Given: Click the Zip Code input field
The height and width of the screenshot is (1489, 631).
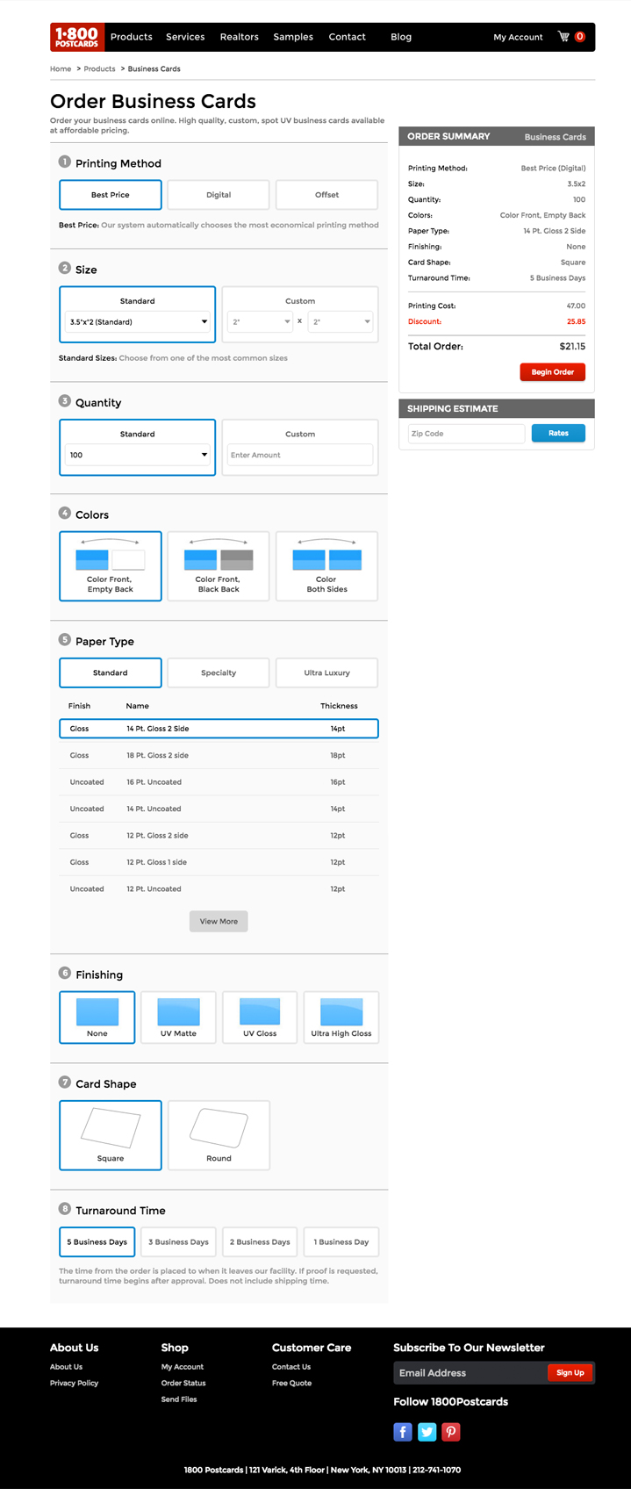Looking at the screenshot, I should click(466, 434).
